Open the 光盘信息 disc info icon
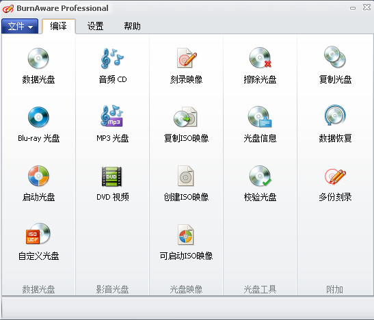The height and width of the screenshot is (320, 374). tap(260, 117)
